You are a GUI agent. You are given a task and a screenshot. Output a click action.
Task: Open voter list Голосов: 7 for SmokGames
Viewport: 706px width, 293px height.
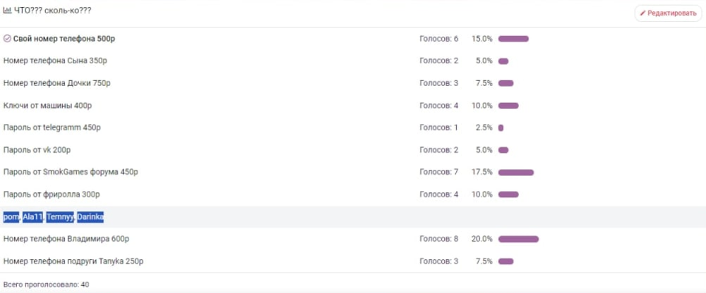439,172
